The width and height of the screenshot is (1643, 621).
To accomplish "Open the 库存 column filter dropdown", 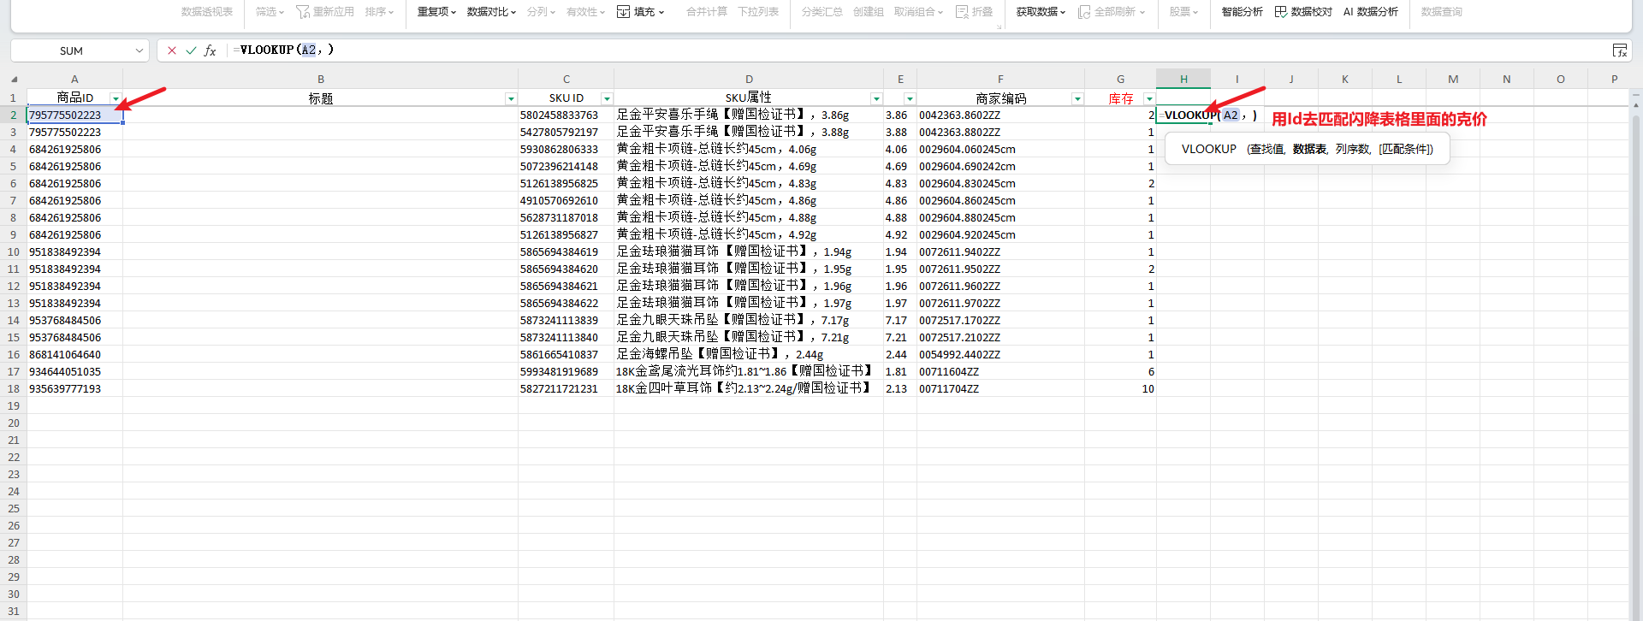I will point(1149,99).
